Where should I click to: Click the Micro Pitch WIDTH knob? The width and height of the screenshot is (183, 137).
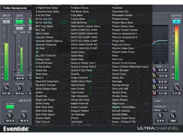[x=24, y=116]
